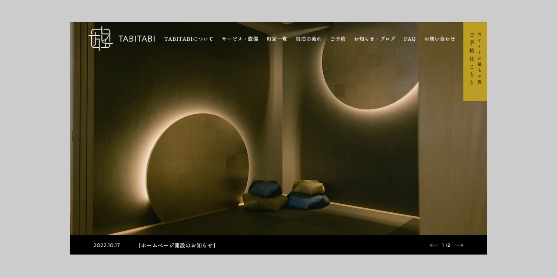Select 宿泊の流れ from the top menu
Viewport: 557px width, 278px height.
308,39
